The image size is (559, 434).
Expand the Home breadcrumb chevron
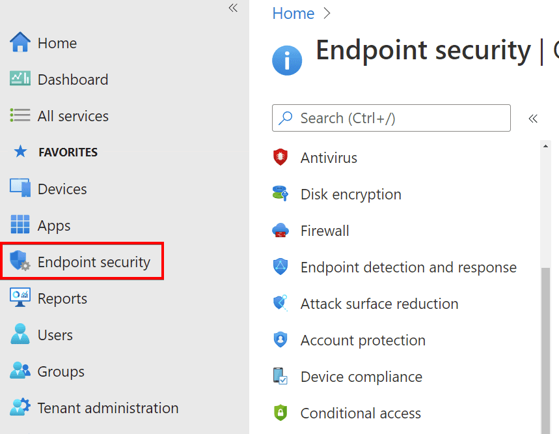(326, 12)
